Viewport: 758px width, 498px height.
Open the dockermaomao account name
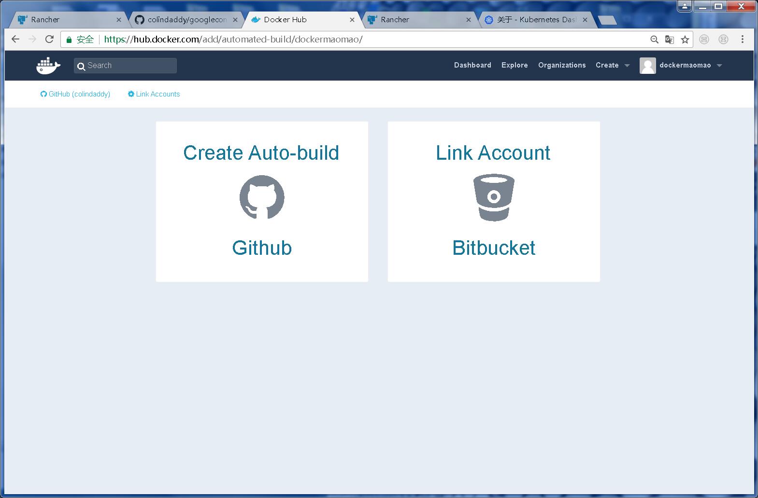[x=685, y=65]
